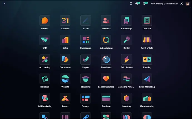192x119 pixels.
Task: Launch the Calendar app
Action: (65, 20)
